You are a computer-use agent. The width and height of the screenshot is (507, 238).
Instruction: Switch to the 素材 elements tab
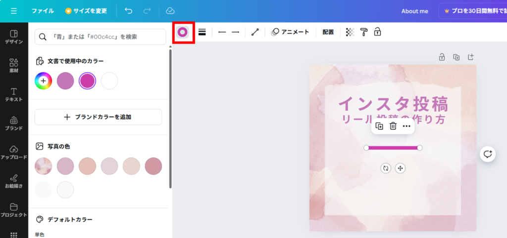click(14, 66)
